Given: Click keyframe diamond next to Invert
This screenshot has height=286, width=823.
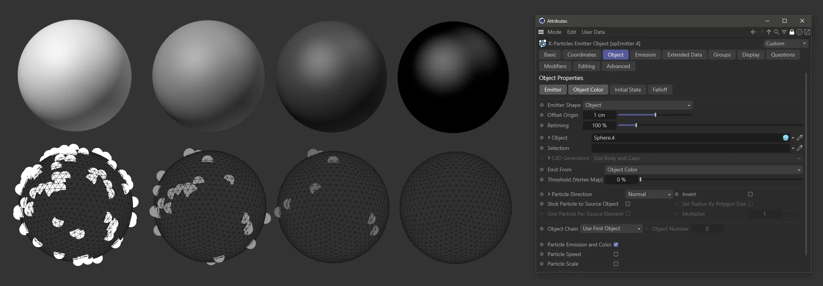Looking at the screenshot, I should coord(677,194).
